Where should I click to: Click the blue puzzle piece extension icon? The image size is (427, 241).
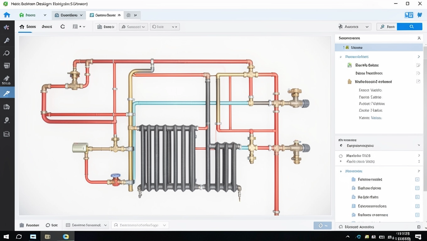(419, 15)
